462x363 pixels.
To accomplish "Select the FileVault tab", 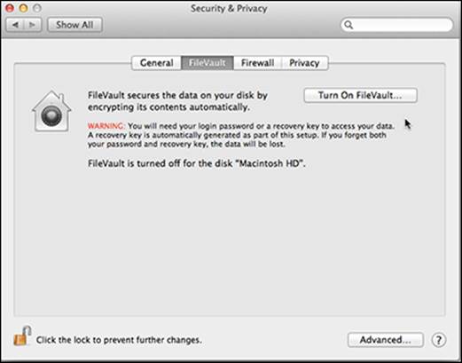I will click(x=208, y=63).
